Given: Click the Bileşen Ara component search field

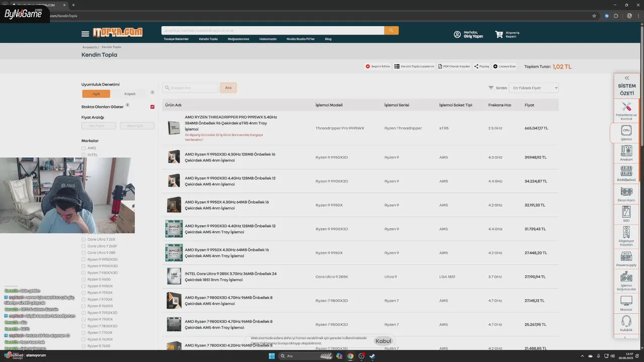Looking at the screenshot, I should pos(190,87).
